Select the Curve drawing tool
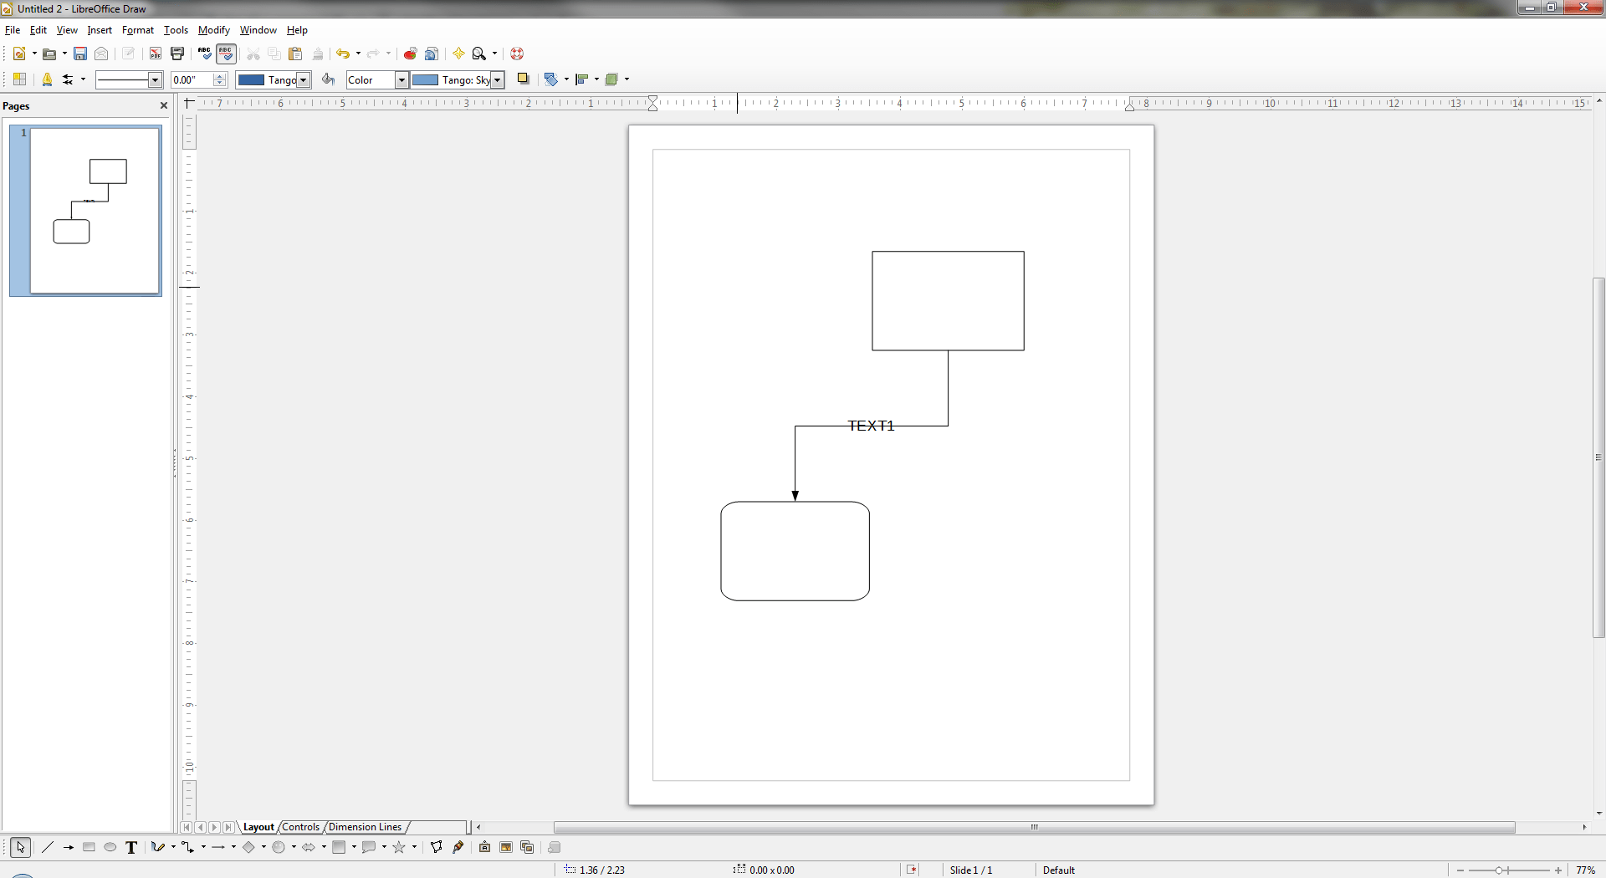The height and width of the screenshot is (878, 1606). pyautogui.click(x=157, y=847)
